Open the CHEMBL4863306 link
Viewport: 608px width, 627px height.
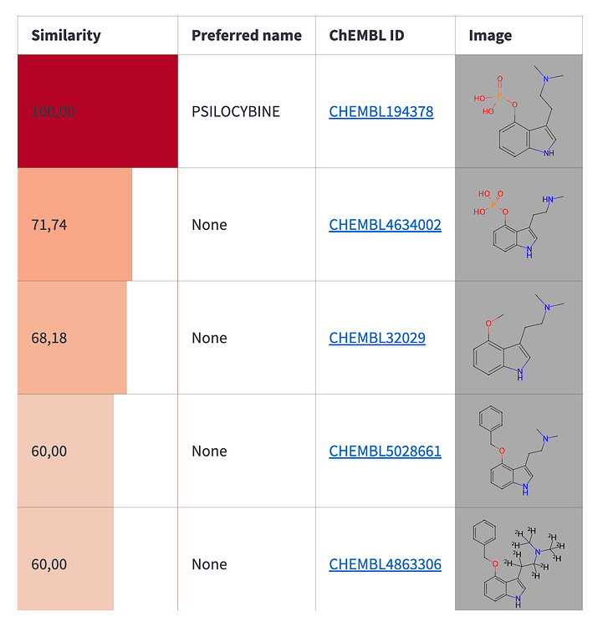coord(385,564)
